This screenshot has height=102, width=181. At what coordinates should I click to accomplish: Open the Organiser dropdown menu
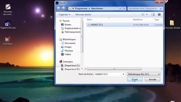[64, 14]
